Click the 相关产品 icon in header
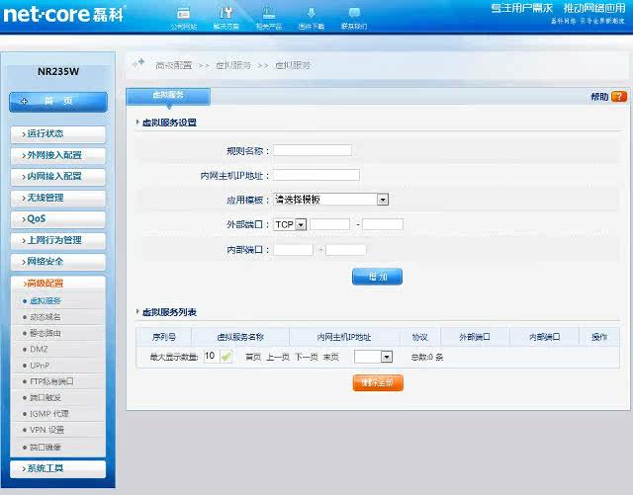633x495 pixels. pos(268,13)
